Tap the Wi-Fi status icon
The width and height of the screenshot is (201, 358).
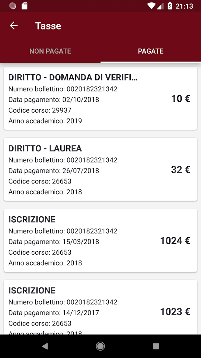click(x=151, y=6)
